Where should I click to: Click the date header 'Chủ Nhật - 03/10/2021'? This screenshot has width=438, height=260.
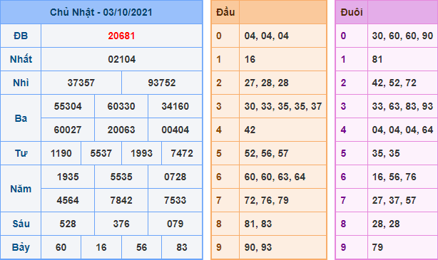pyautogui.click(x=101, y=12)
